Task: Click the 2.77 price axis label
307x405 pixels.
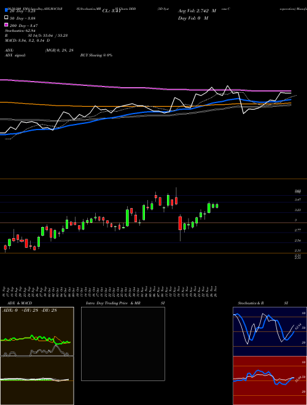Action: click(x=298, y=230)
